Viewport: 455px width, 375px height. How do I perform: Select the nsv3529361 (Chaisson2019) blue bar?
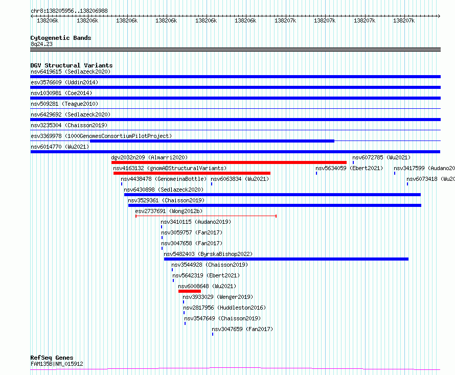pyautogui.click(x=275, y=205)
